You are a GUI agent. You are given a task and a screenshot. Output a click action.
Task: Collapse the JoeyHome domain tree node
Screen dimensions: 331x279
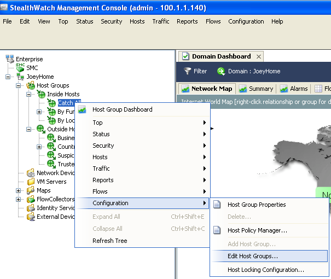point(8,77)
